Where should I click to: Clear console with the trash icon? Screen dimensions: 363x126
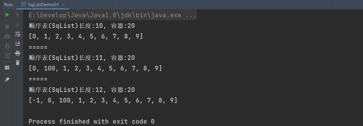coord(18,63)
